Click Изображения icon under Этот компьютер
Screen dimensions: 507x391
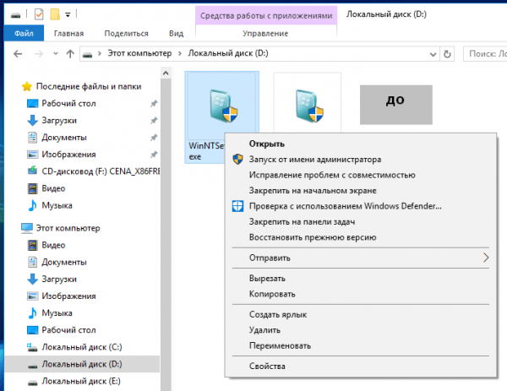click(x=32, y=296)
